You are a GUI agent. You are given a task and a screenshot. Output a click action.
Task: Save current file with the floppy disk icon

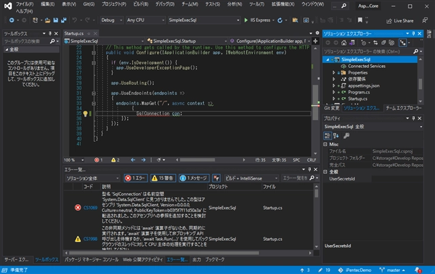click(x=56, y=20)
